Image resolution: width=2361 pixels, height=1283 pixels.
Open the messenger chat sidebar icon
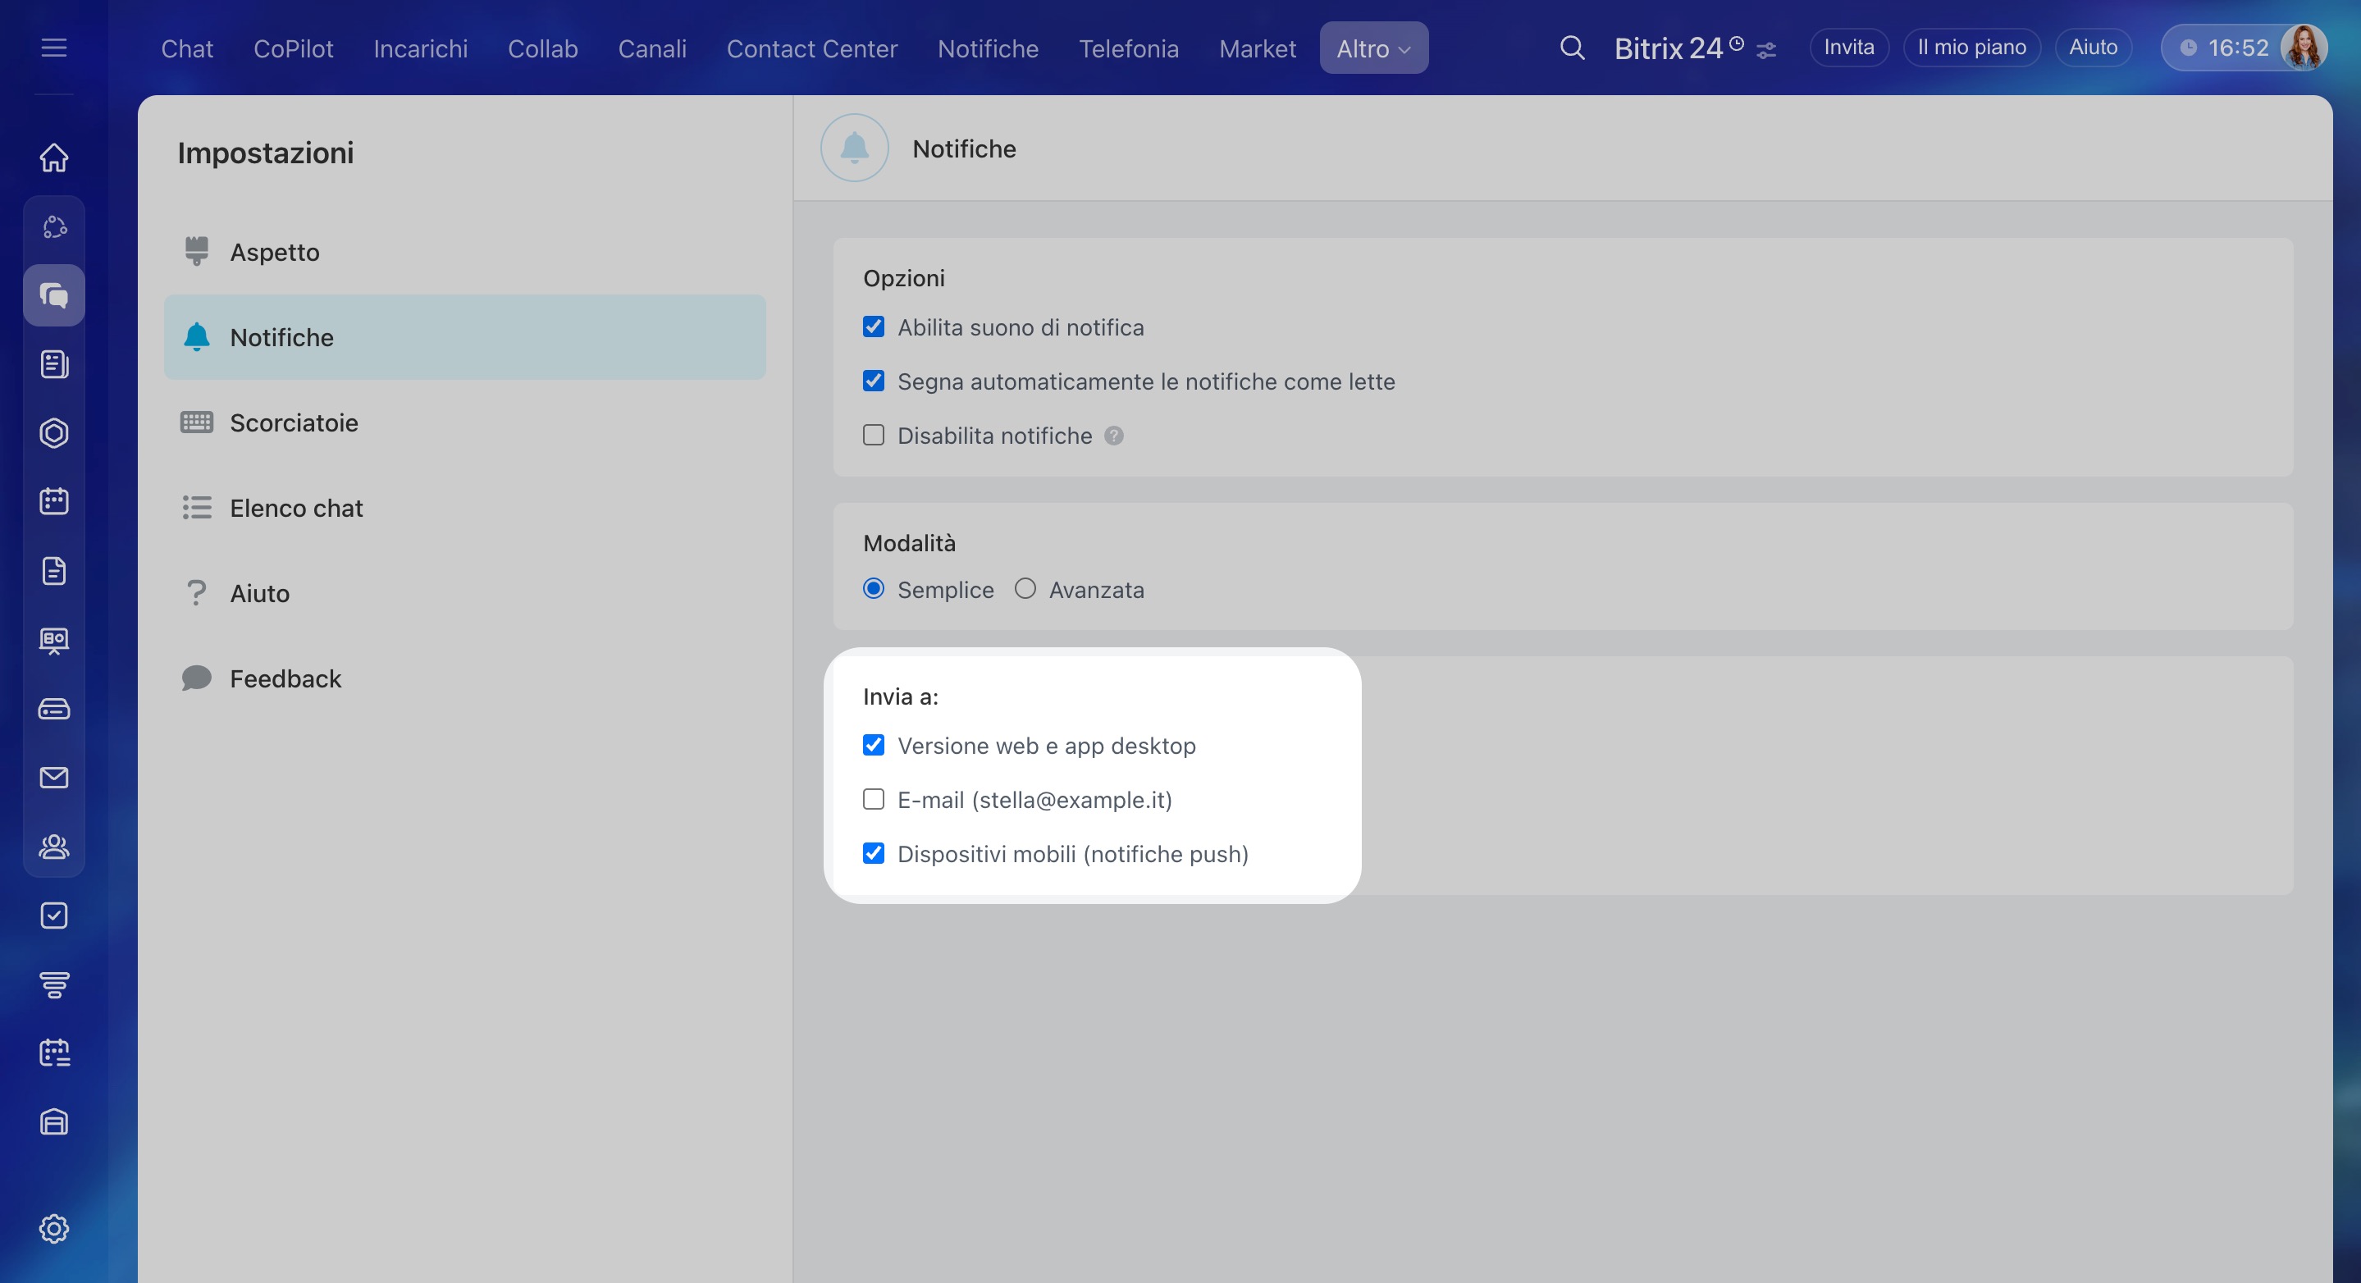54,295
